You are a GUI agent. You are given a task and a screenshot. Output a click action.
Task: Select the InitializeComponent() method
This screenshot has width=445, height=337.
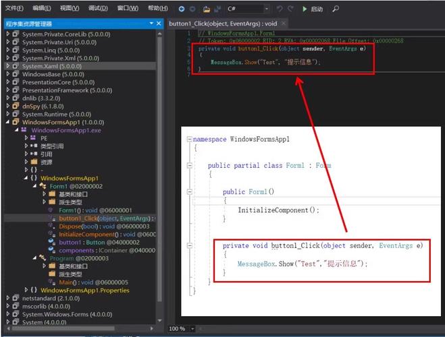click(107, 235)
